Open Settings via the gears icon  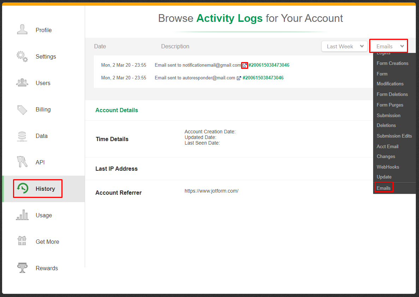pos(22,56)
